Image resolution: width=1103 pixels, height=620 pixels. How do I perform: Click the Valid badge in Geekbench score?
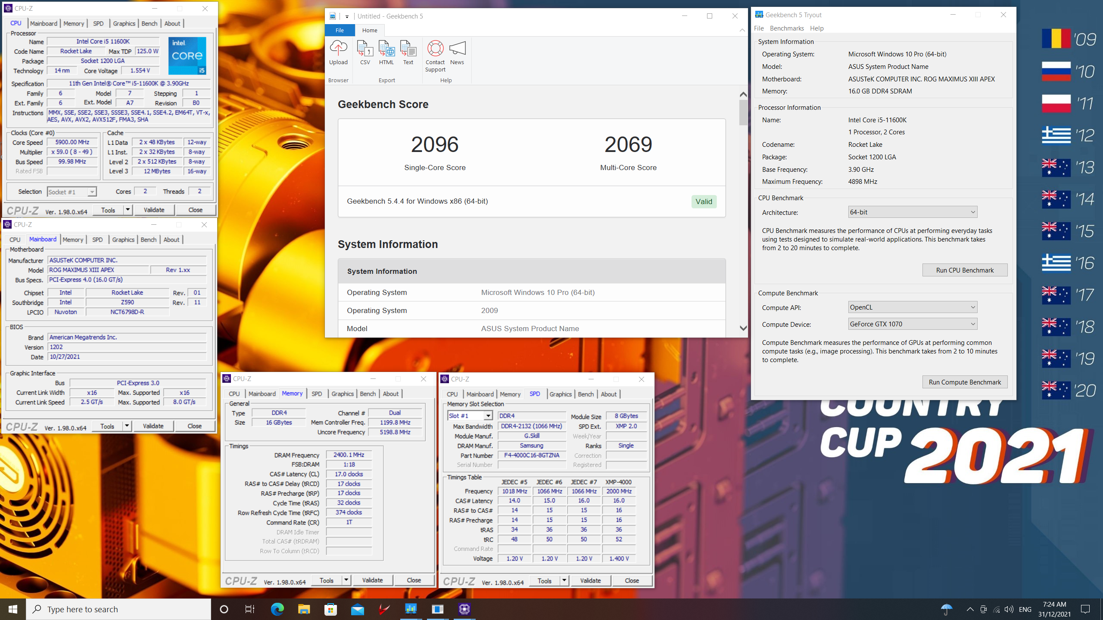point(704,201)
